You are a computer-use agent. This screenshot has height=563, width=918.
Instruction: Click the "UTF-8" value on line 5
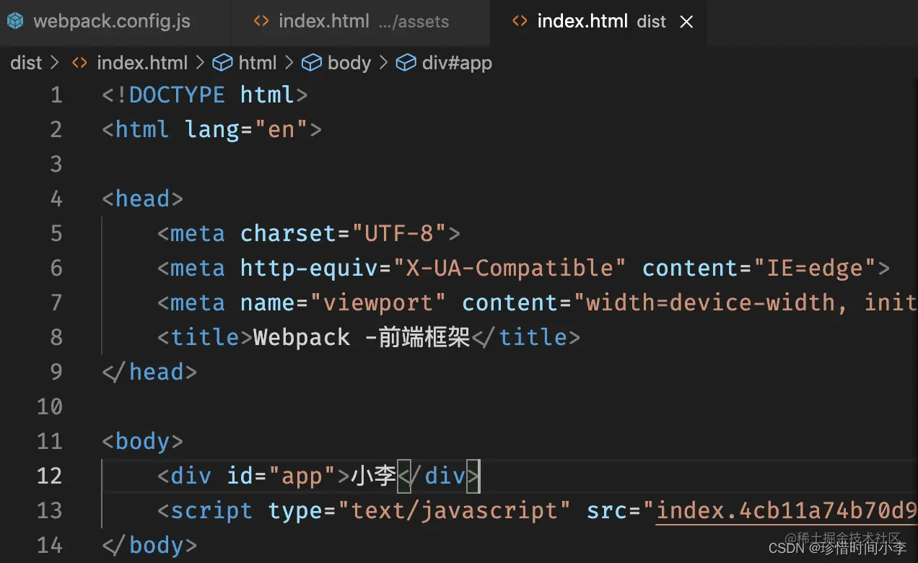(399, 234)
